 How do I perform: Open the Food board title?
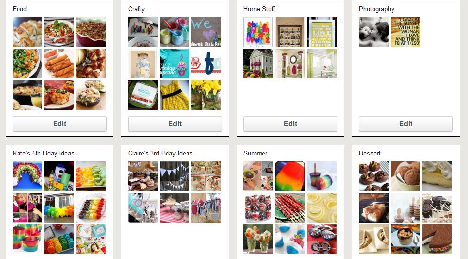[x=19, y=9]
